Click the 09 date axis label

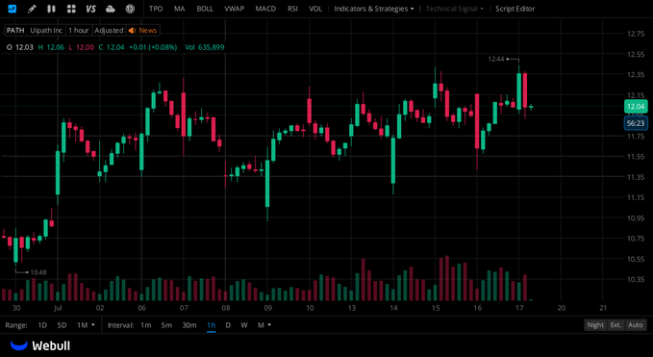[x=267, y=308]
